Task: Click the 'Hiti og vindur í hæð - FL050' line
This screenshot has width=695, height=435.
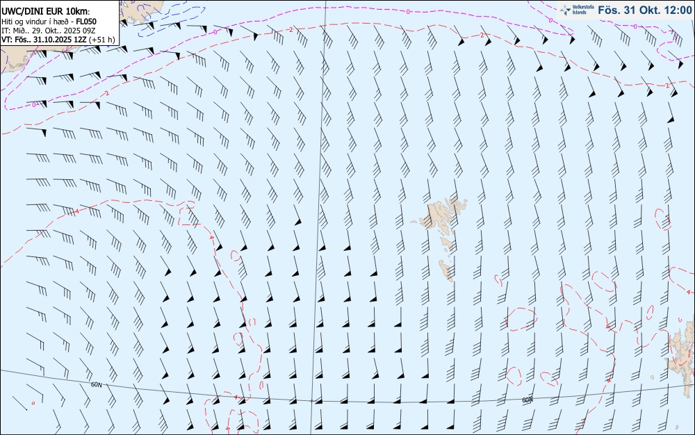Action: tap(49, 22)
